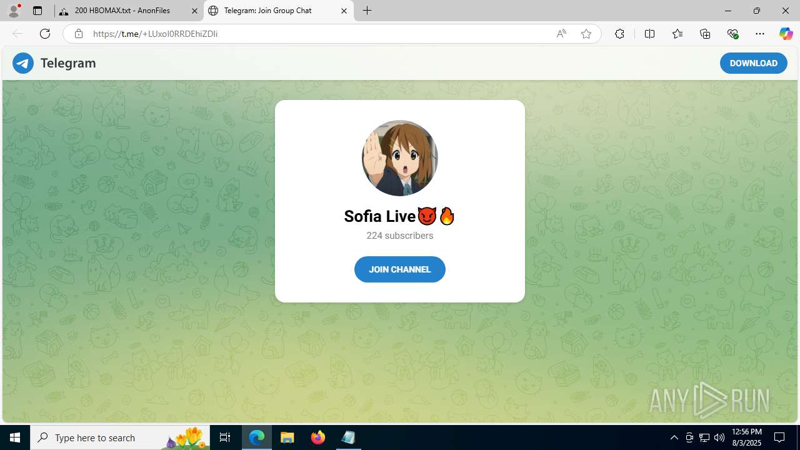Open File Explorer from taskbar
This screenshot has height=450, width=800.
(287, 437)
